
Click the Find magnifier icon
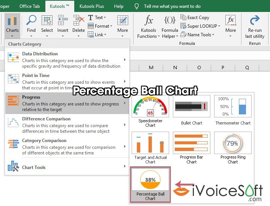pos(31,20)
